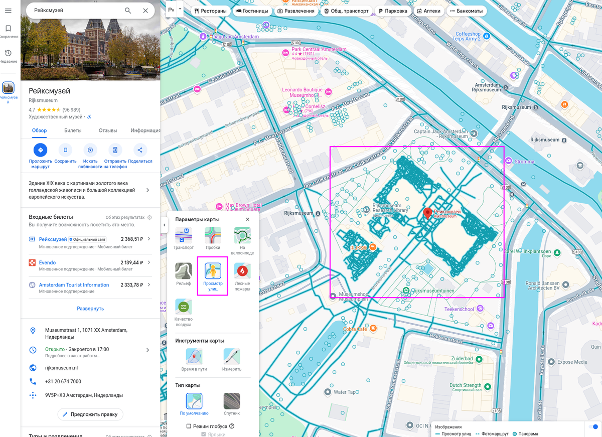Click the Рейксмузей search input field
This screenshot has width=602, height=437.
(75, 11)
